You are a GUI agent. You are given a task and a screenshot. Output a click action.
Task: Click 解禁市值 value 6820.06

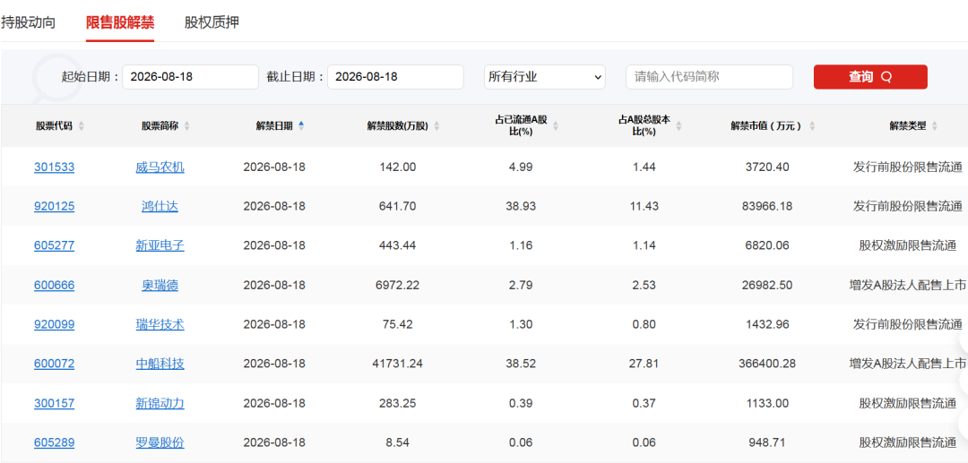pyautogui.click(x=767, y=245)
